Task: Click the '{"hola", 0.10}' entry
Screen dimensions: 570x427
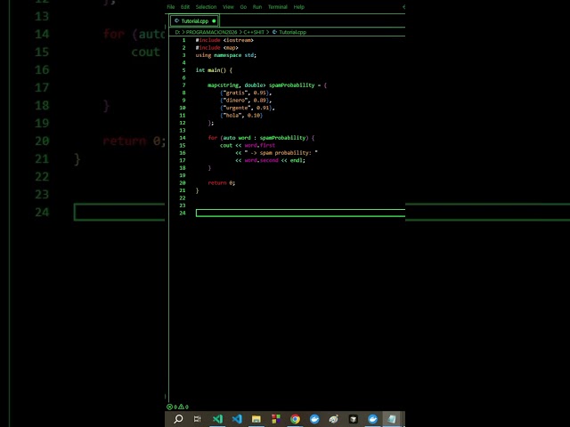Action: click(x=241, y=116)
